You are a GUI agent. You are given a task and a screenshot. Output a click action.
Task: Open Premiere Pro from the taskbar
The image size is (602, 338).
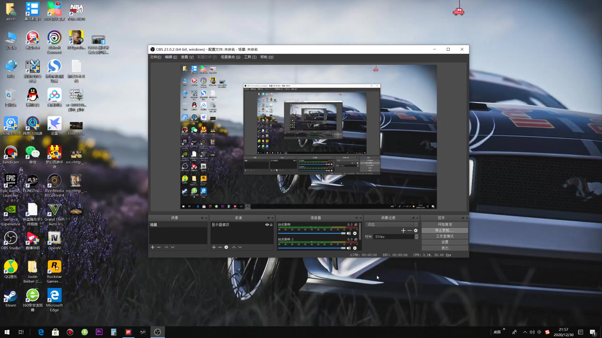[x=99, y=332]
